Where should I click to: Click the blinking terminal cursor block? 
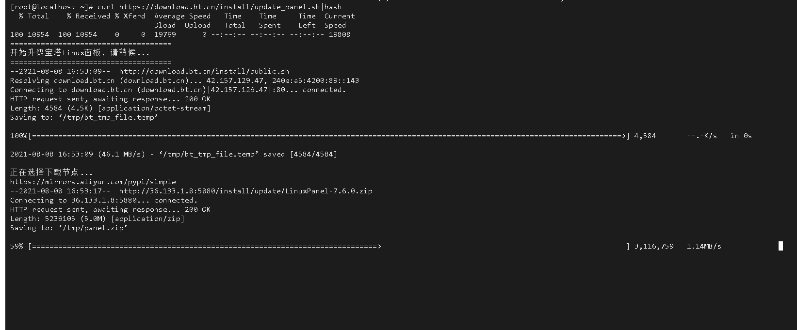tap(781, 246)
